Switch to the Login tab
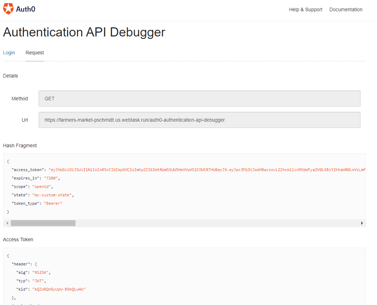Screen dimensions: 377x305 pos(9,53)
